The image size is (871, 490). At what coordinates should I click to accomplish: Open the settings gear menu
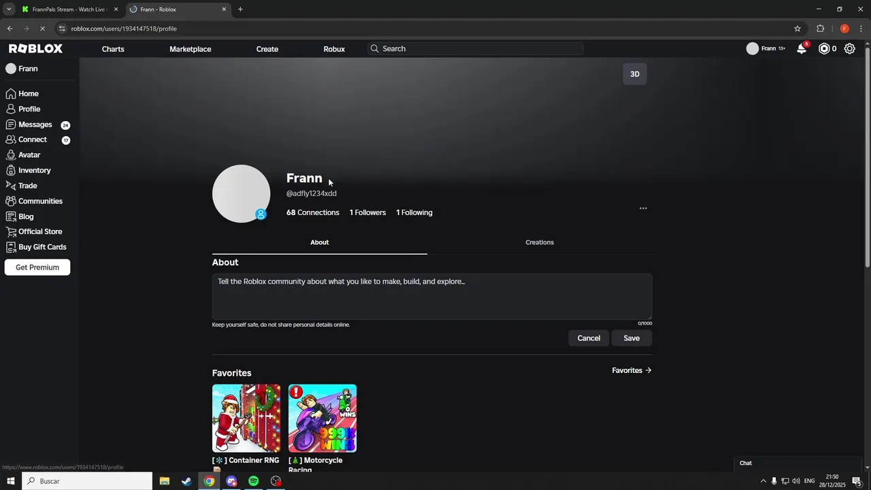click(850, 48)
